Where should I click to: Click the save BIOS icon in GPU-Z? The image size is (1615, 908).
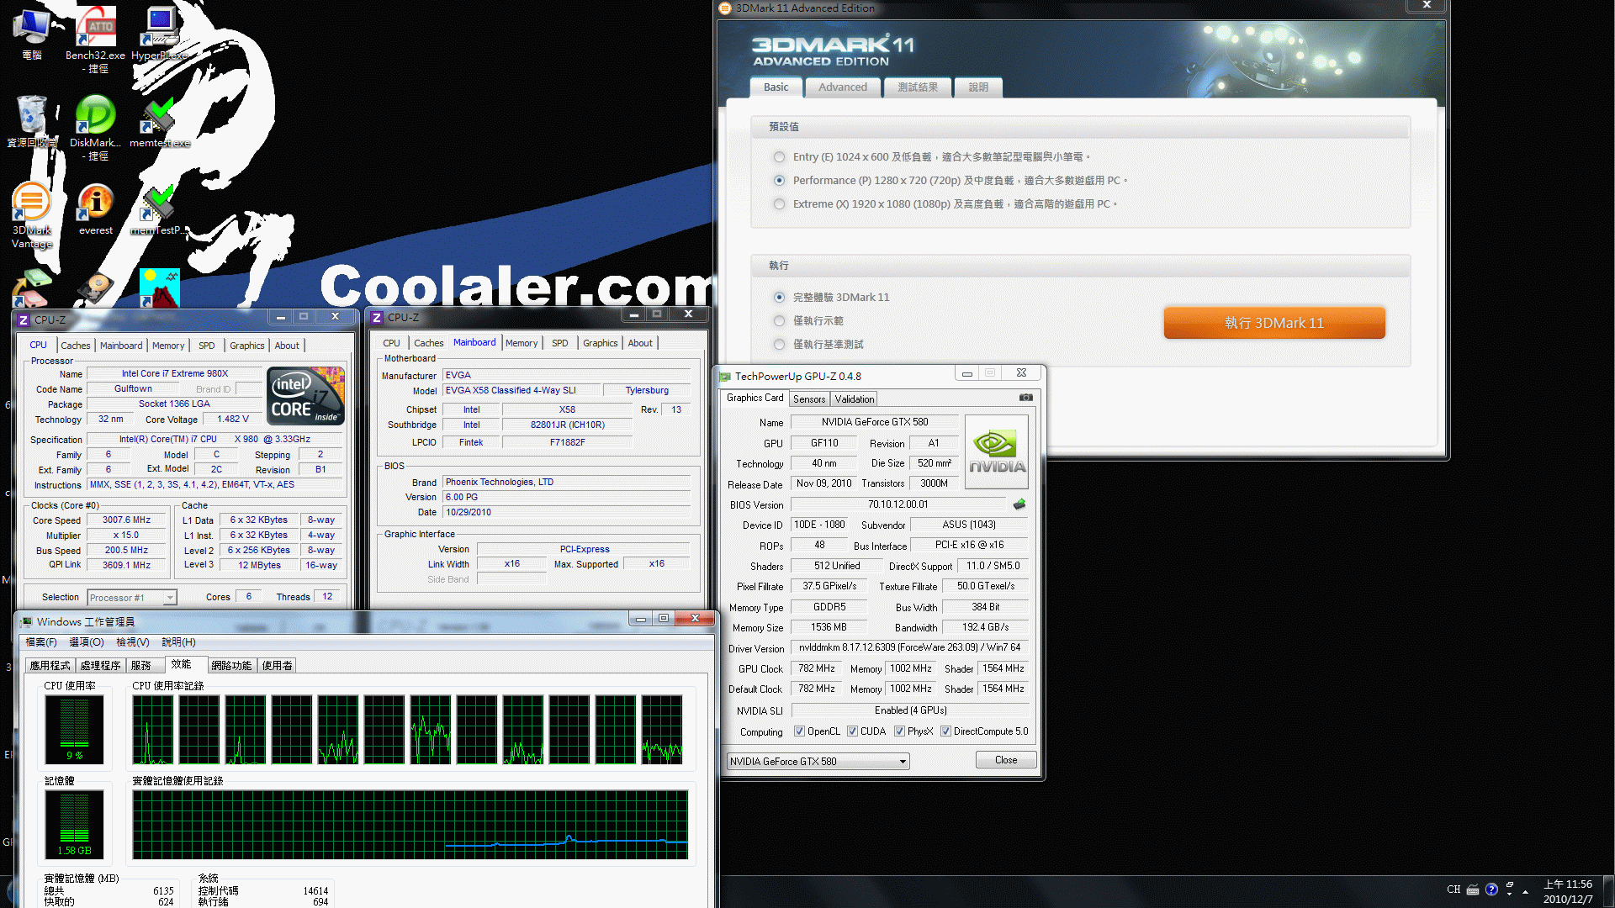point(1019,504)
